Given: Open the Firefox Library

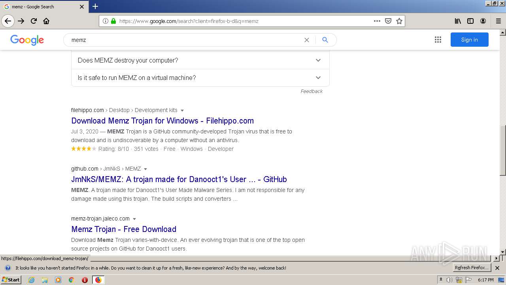Looking at the screenshot, I should tap(458, 21).
